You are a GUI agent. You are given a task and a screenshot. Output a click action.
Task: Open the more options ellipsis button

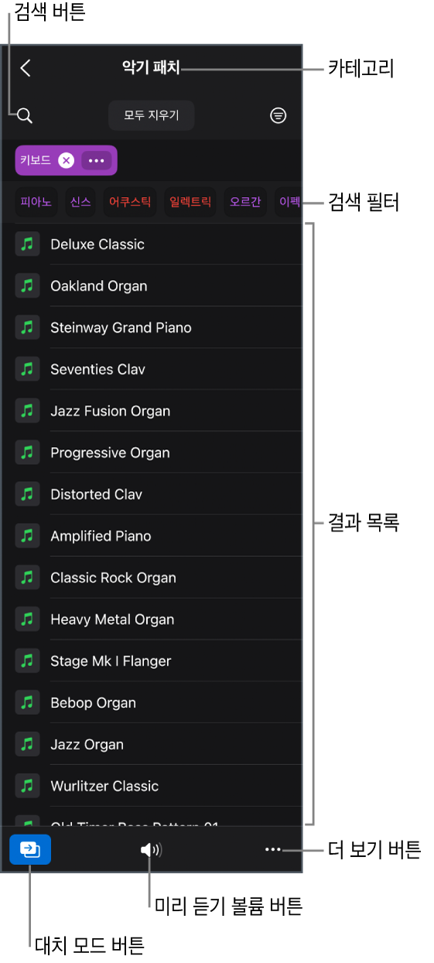click(272, 849)
